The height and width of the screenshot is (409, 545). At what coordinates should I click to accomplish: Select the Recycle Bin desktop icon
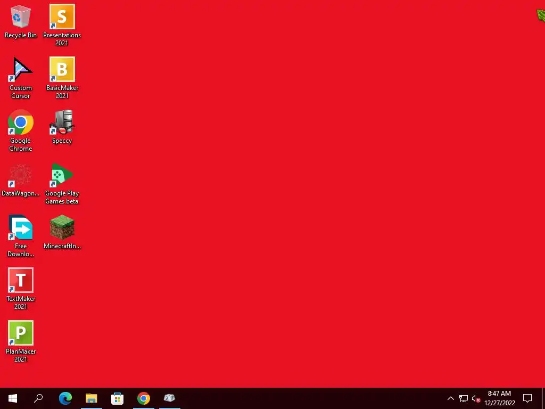click(x=21, y=21)
